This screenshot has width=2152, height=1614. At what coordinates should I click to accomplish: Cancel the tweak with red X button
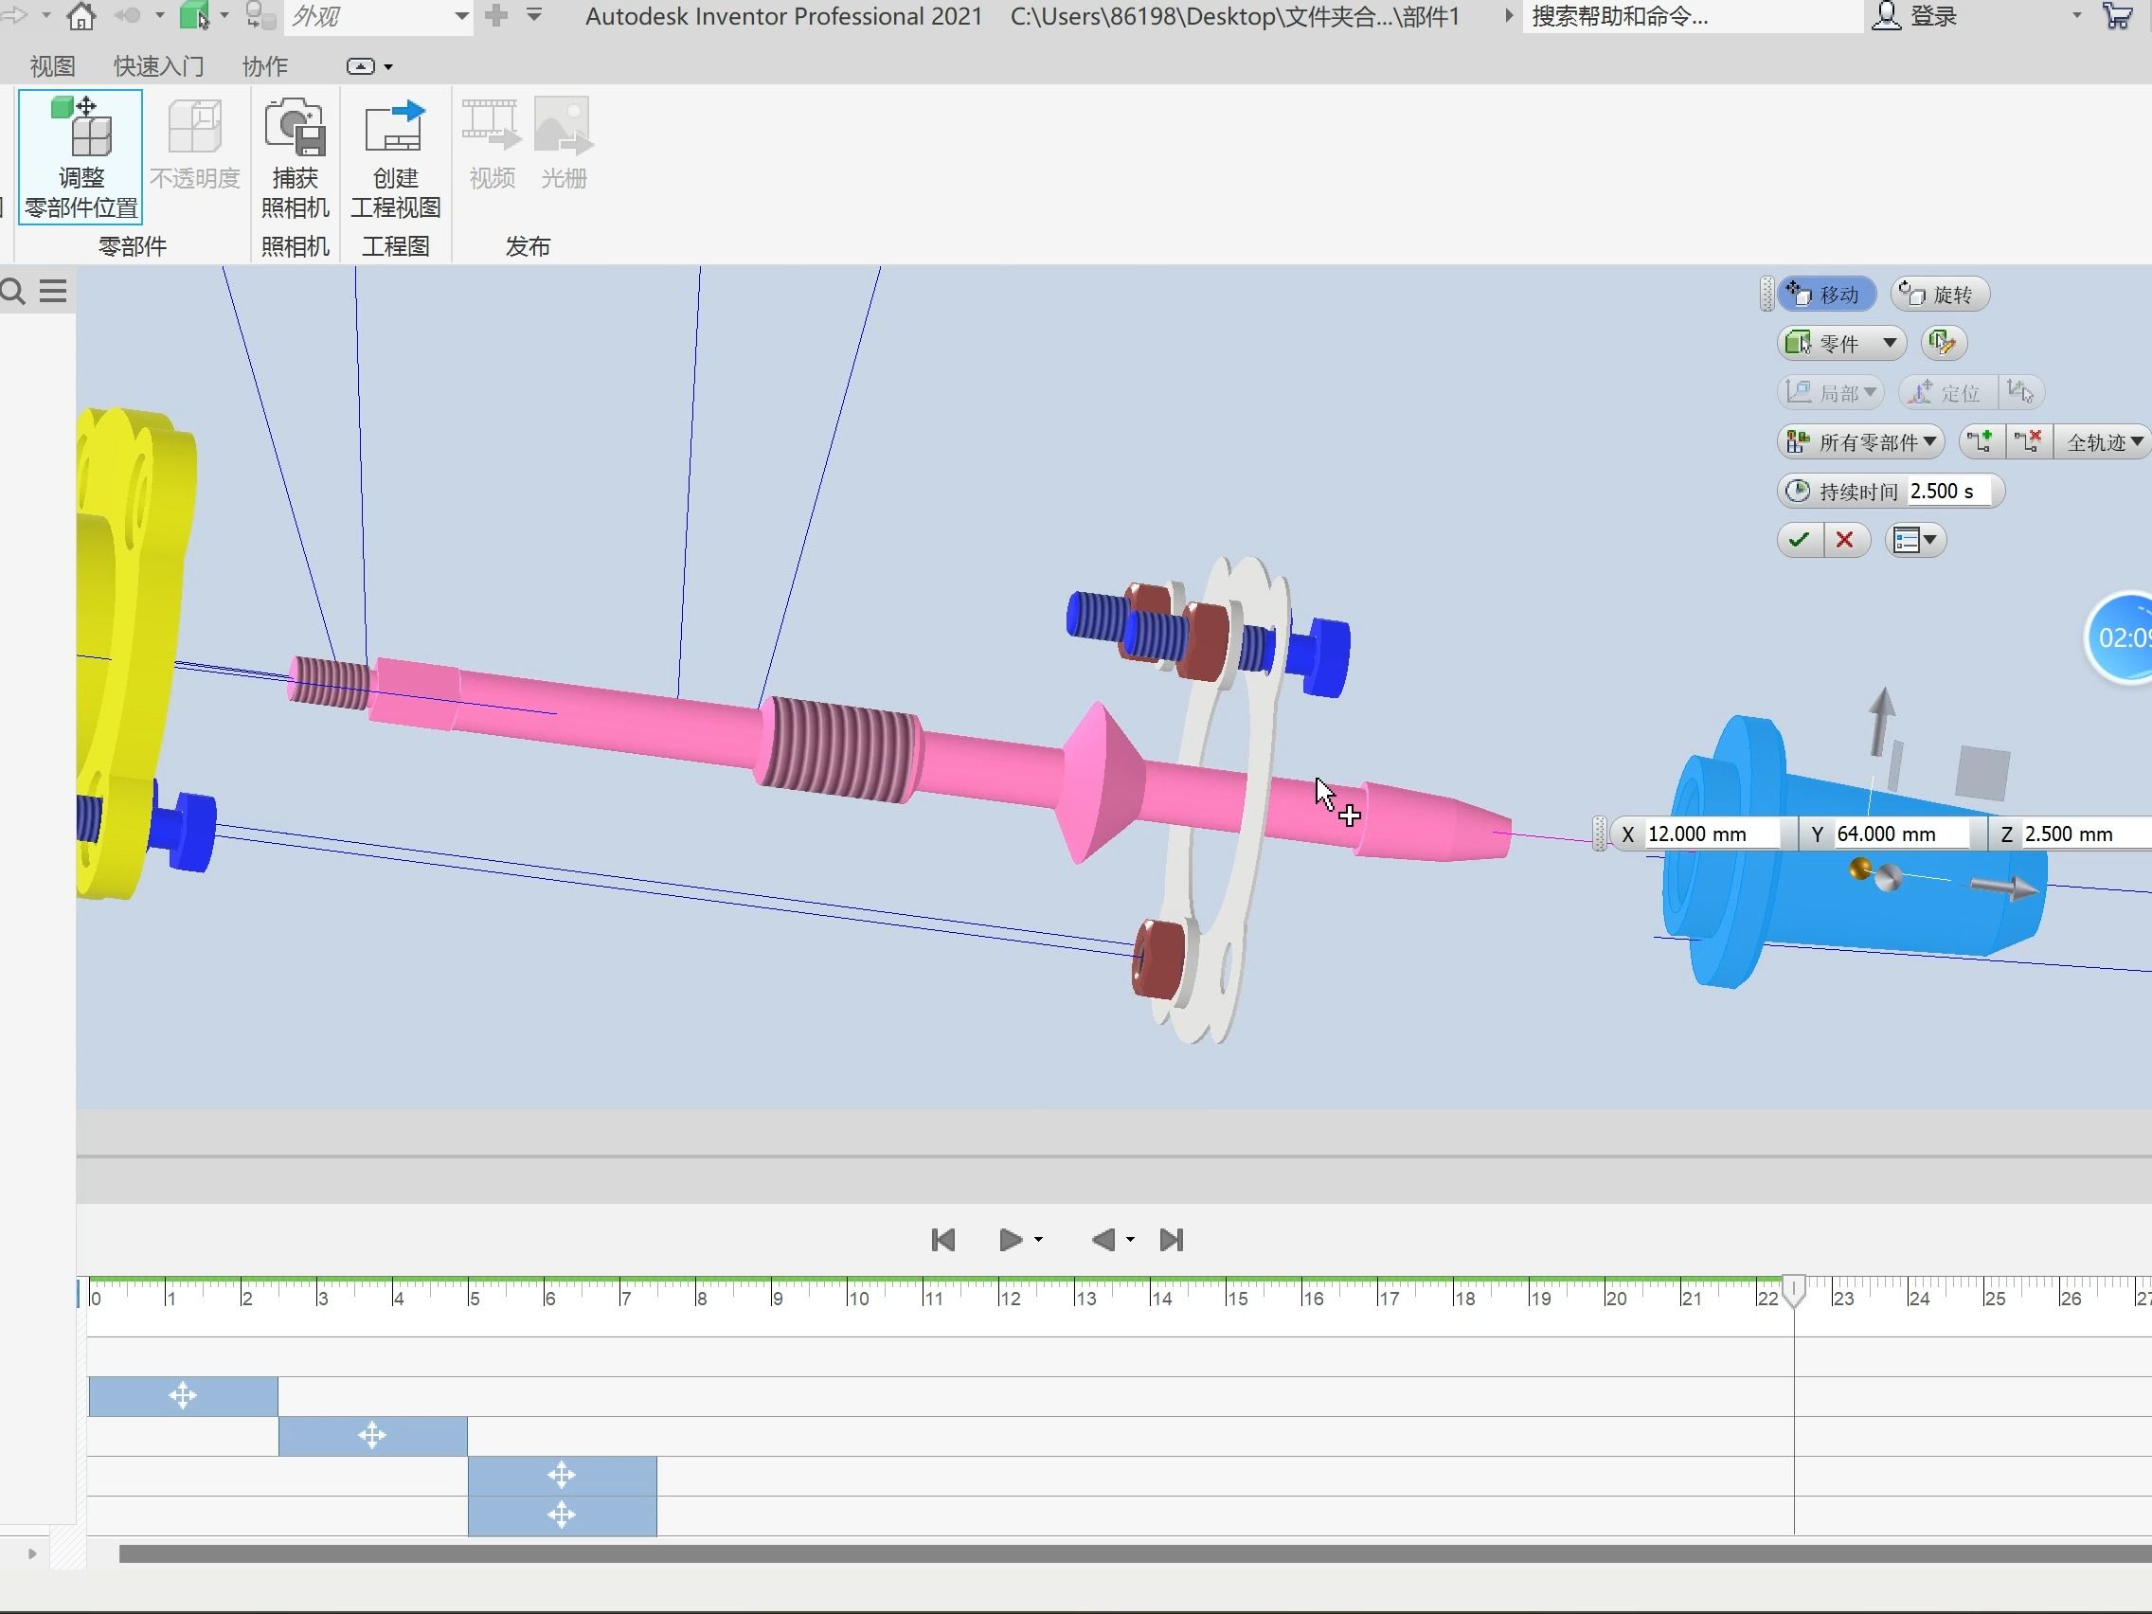pyautogui.click(x=1844, y=540)
